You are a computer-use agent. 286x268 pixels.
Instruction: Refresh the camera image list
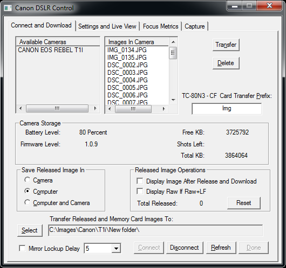221,248
